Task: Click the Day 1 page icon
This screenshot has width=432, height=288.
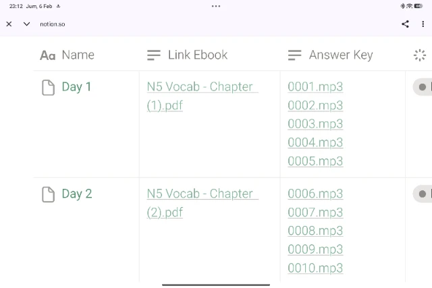Action: [48, 87]
